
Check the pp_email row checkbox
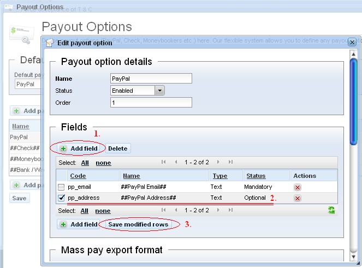[x=61, y=187]
